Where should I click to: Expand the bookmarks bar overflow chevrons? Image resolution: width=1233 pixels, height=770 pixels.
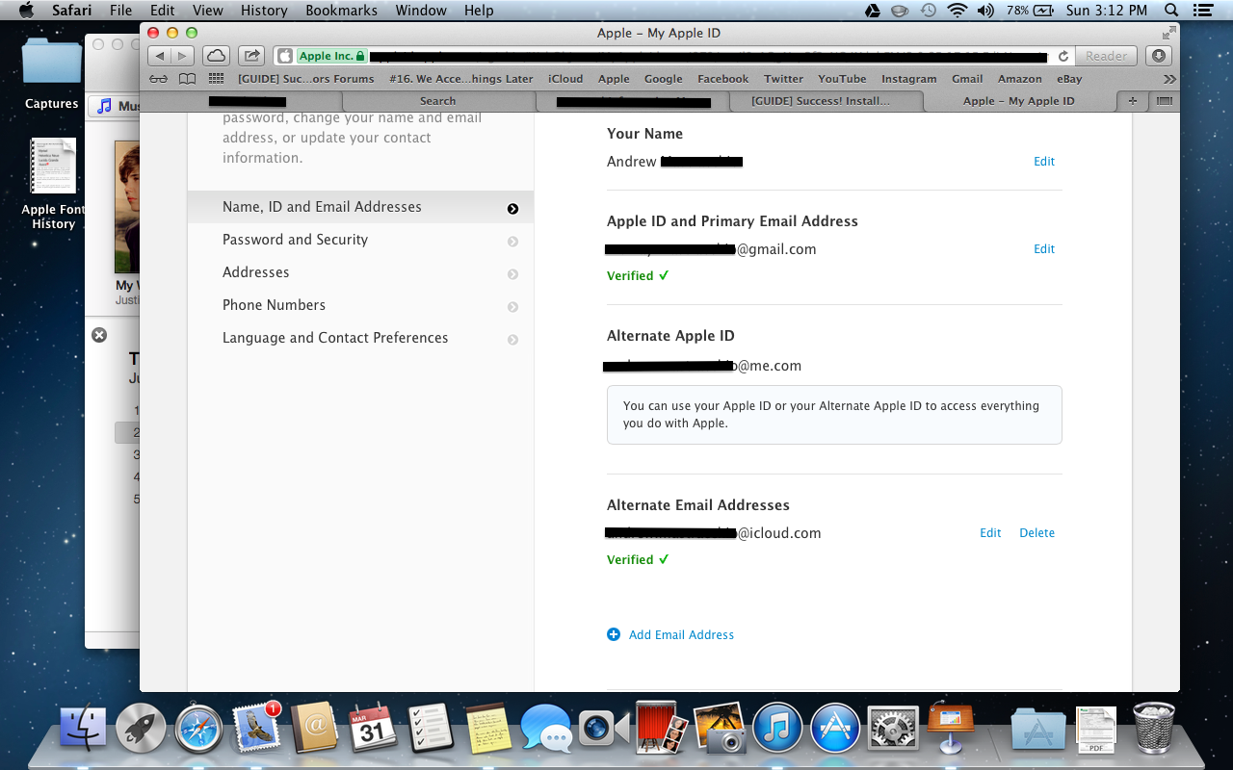[1169, 79]
